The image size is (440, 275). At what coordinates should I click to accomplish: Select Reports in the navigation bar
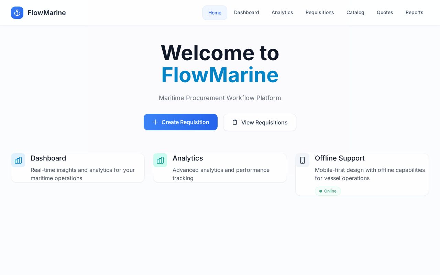click(415, 12)
